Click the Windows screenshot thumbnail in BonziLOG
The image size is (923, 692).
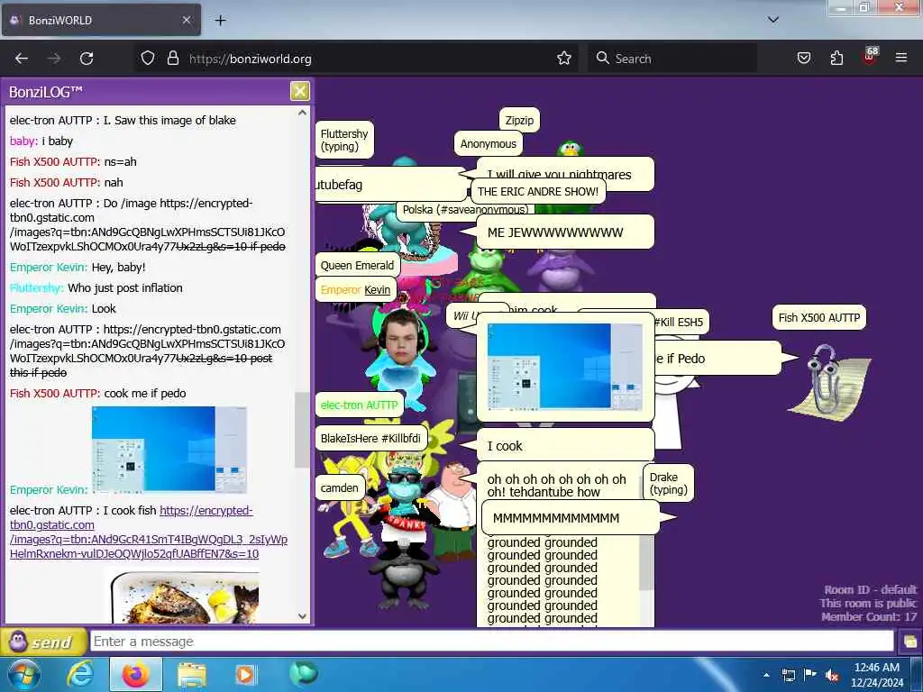[169, 450]
